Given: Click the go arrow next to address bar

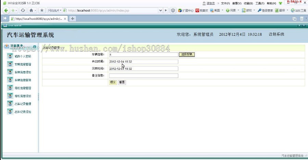Looking at the screenshot, I should coord(166,10).
